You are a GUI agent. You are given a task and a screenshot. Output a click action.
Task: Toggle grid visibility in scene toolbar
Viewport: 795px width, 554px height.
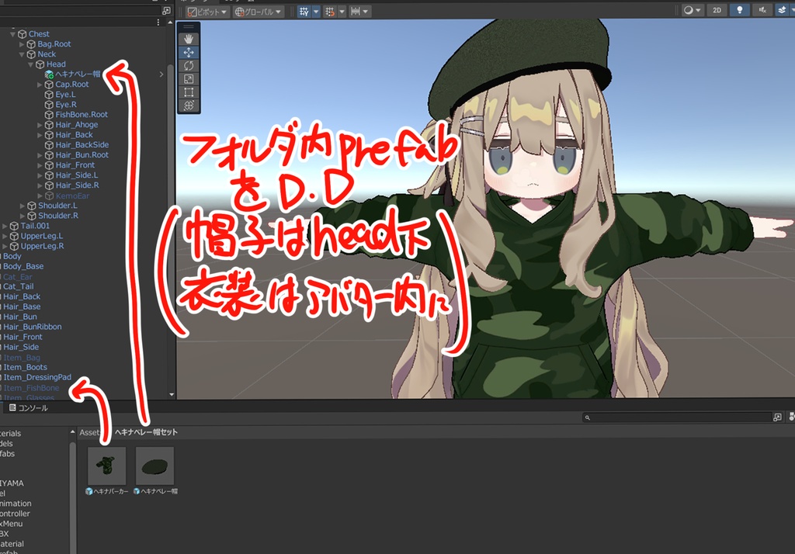tap(304, 11)
